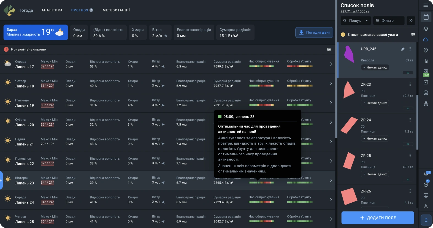Viewport: 433px width, 228px height.
Task: Expand the Пошук search dropdown
Action: click(x=367, y=21)
